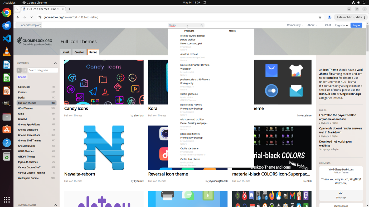
Task: Open the network status icon in top bar
Action: click(x=353, y=3)
